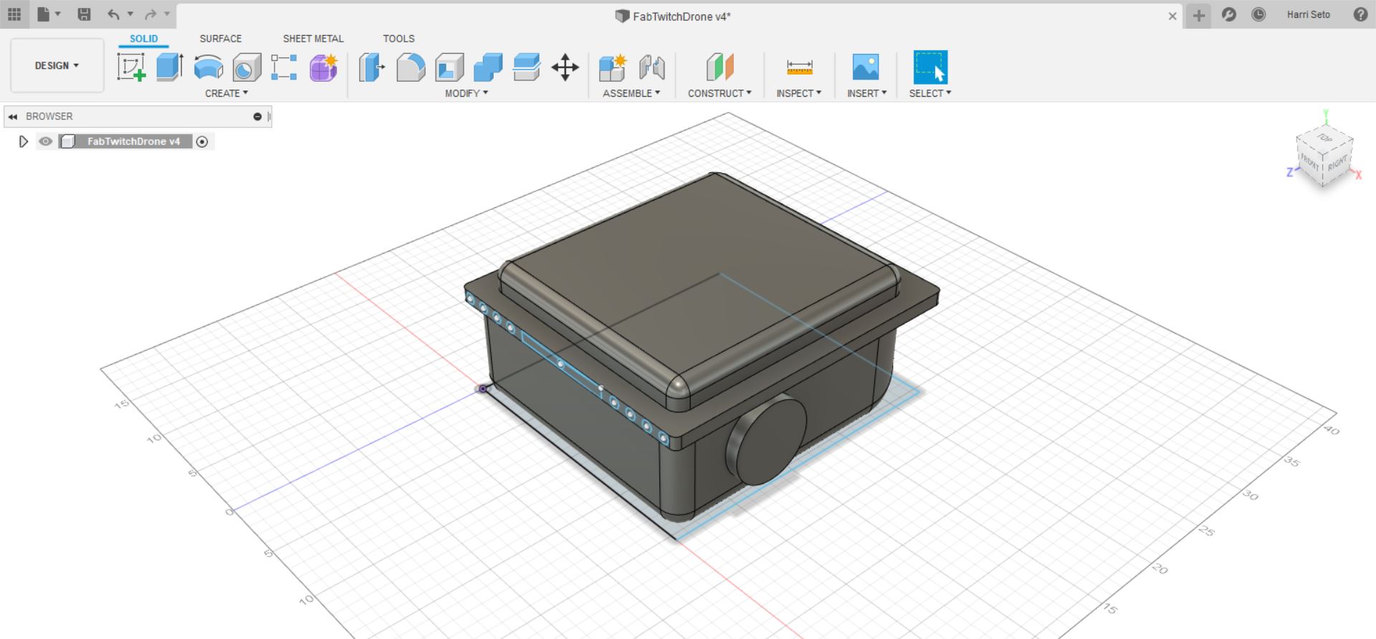The height and width of the screenshot is (639, 1376).
Task: Select the Create Form tool
Action: 323,67
